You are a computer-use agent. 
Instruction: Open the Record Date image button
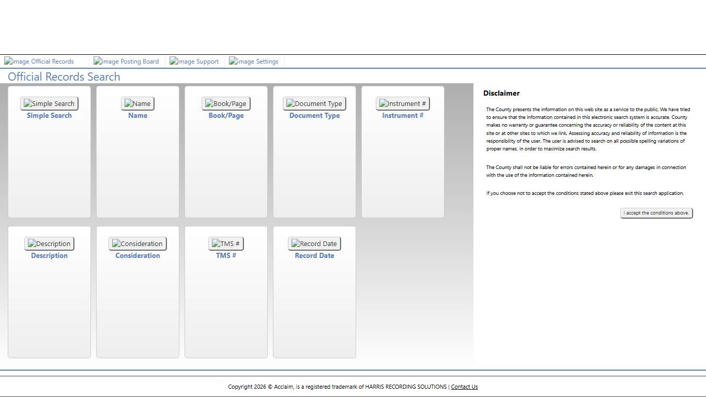click(x=314, y=243)
